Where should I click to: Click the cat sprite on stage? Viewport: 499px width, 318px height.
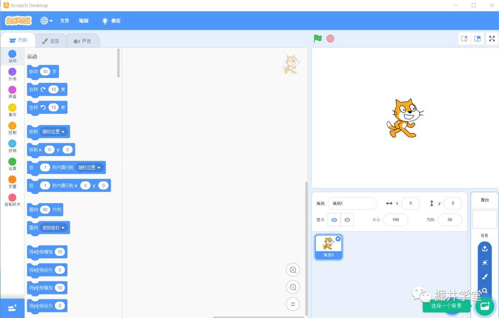(x=405, y=118)
